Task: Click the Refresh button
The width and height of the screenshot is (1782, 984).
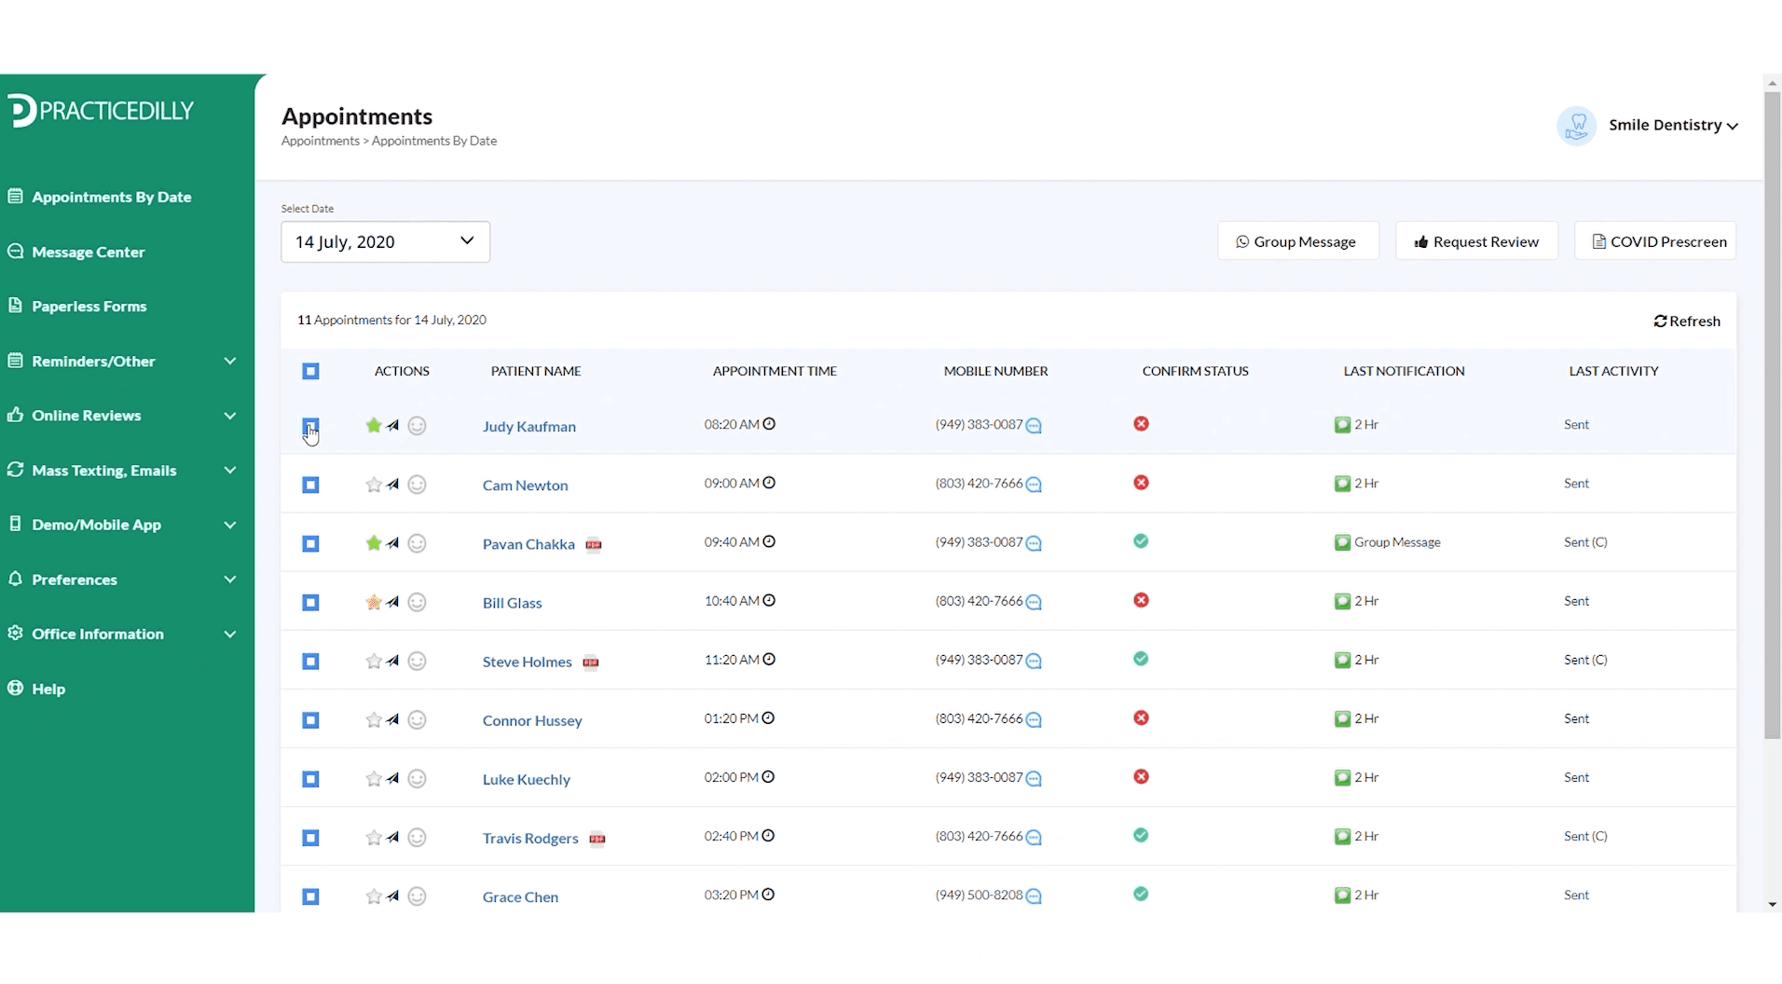Action: coord(1687,321)
